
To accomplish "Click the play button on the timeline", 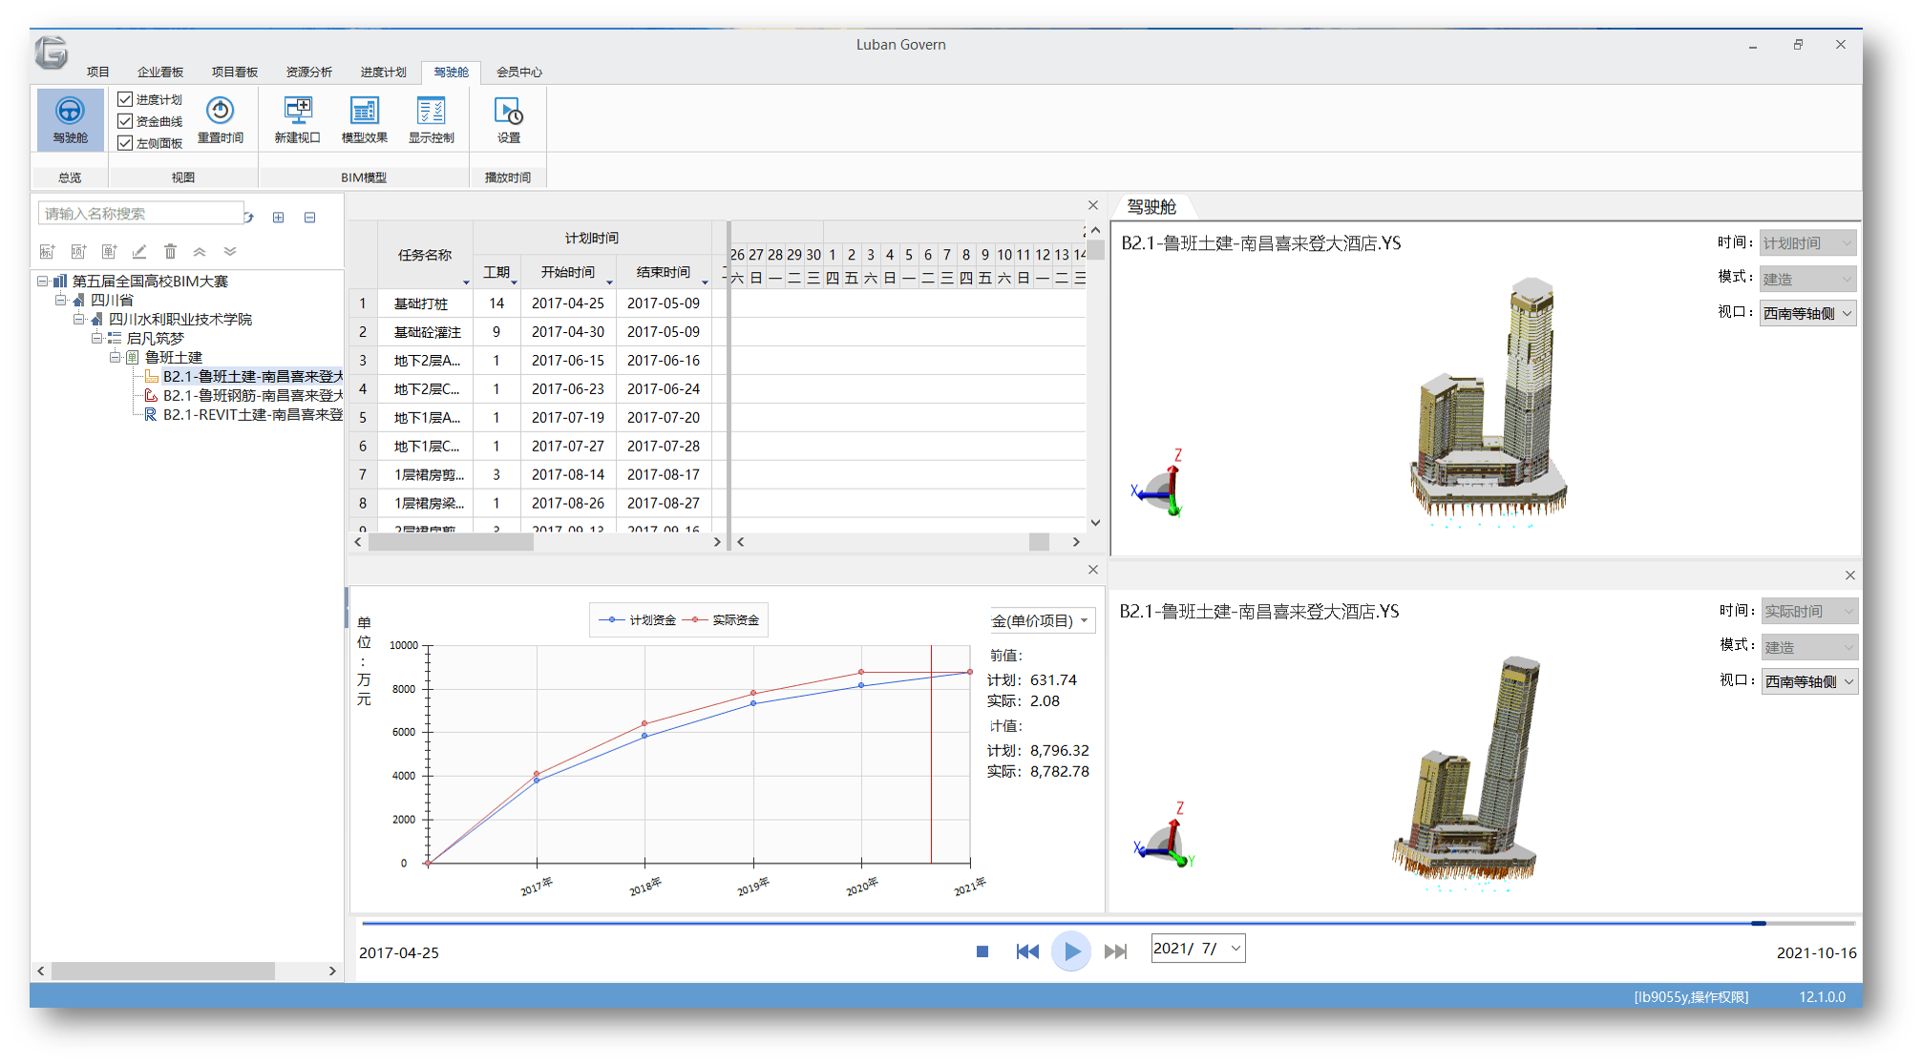I will [1071, 951].
